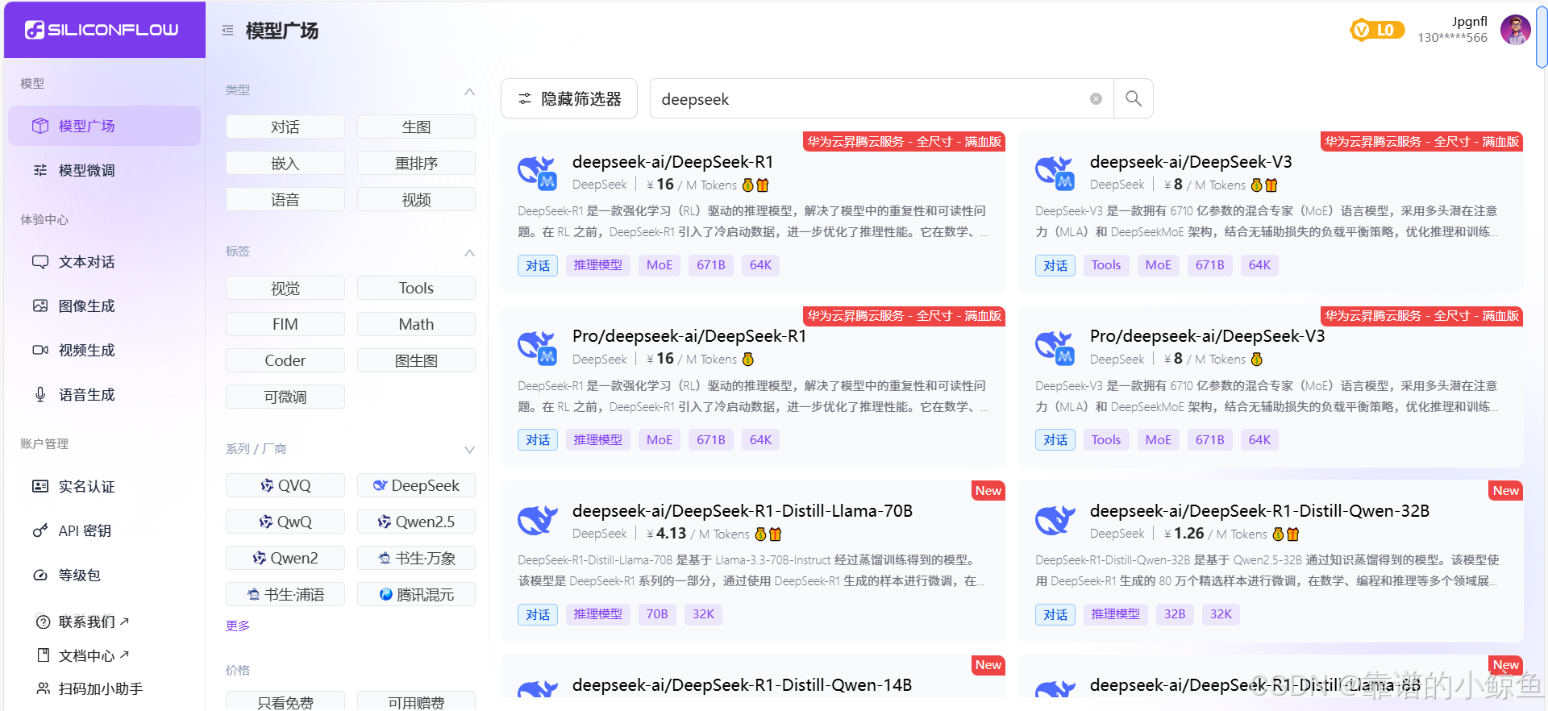Image resolution: width=1548 pixels, height=711 pixels.
Task: Toggle the 可微调 tag filter
Action: click(285, 397)
